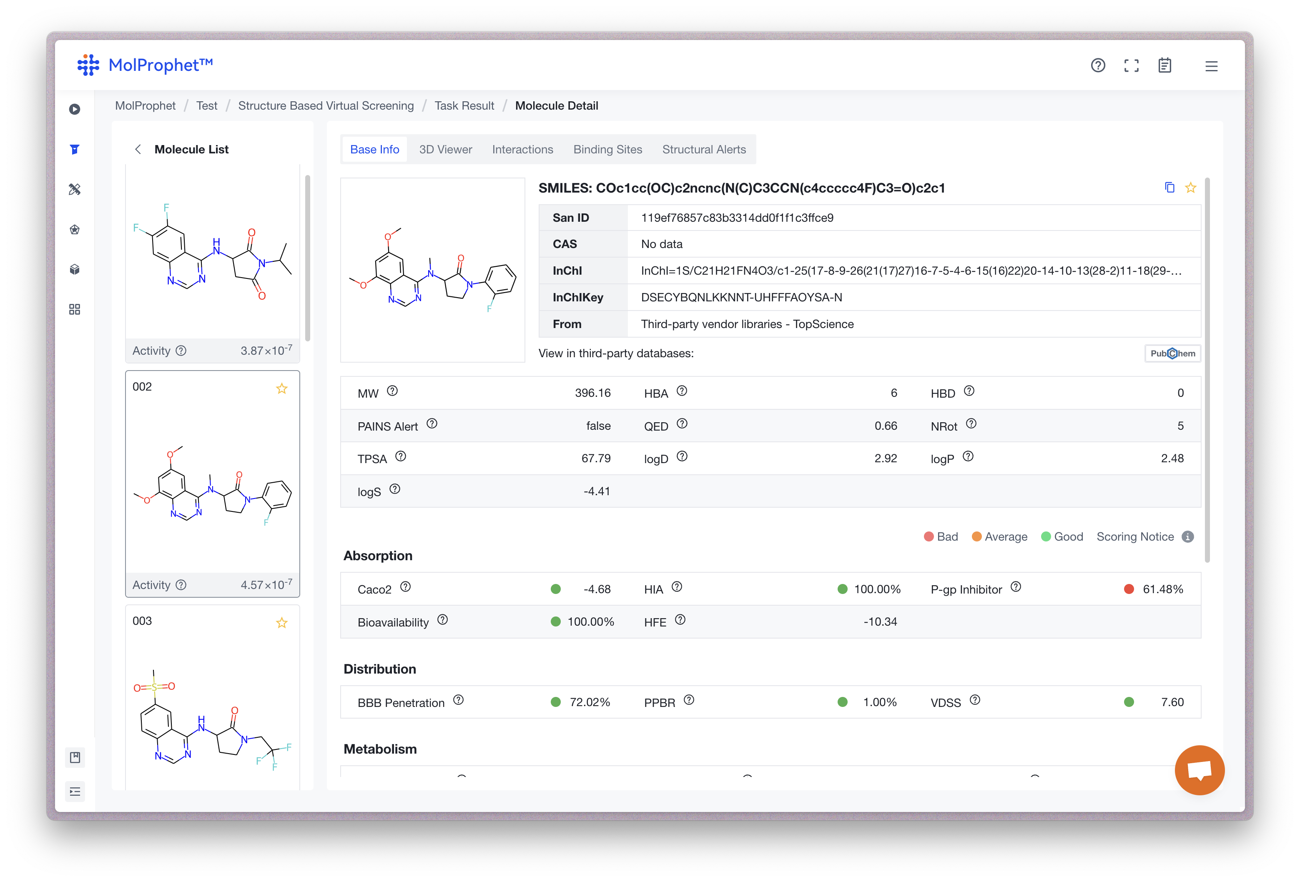Open the Structural Alerts tab
This screenshot has width=1300, height=882.
click(704, 149)
